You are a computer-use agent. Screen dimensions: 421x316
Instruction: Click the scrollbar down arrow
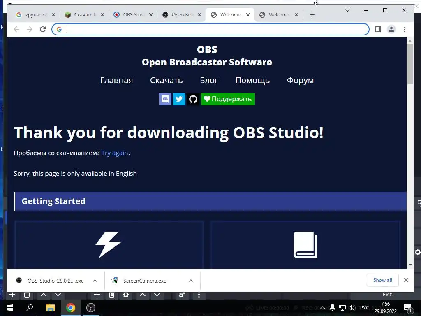click(410, 265)
